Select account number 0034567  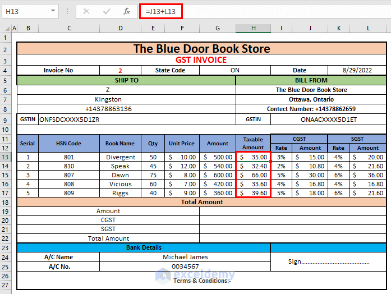coord(185,267)
